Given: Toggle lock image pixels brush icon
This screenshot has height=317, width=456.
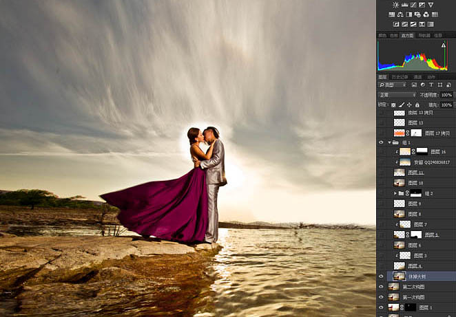Looking at the screenshot, I should pos(402,105).
